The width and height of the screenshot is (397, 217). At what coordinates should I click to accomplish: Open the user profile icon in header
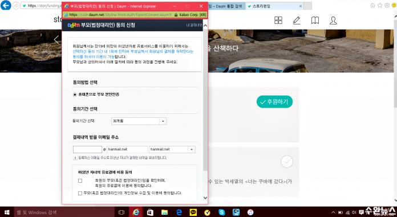click(333, 21)
